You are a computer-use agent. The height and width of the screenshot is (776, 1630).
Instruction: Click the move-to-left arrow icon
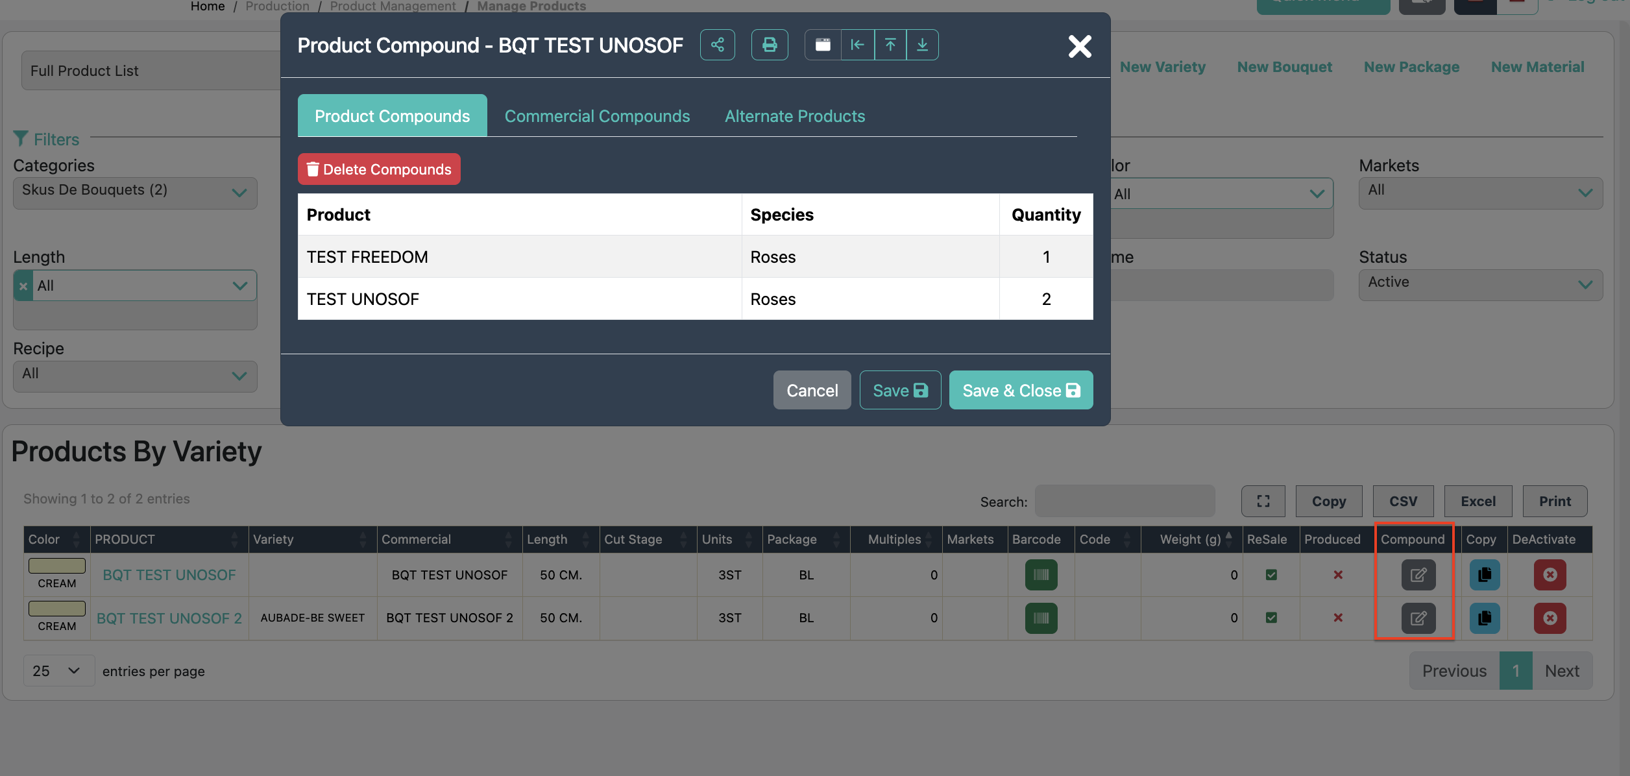(x=857, y=45)
